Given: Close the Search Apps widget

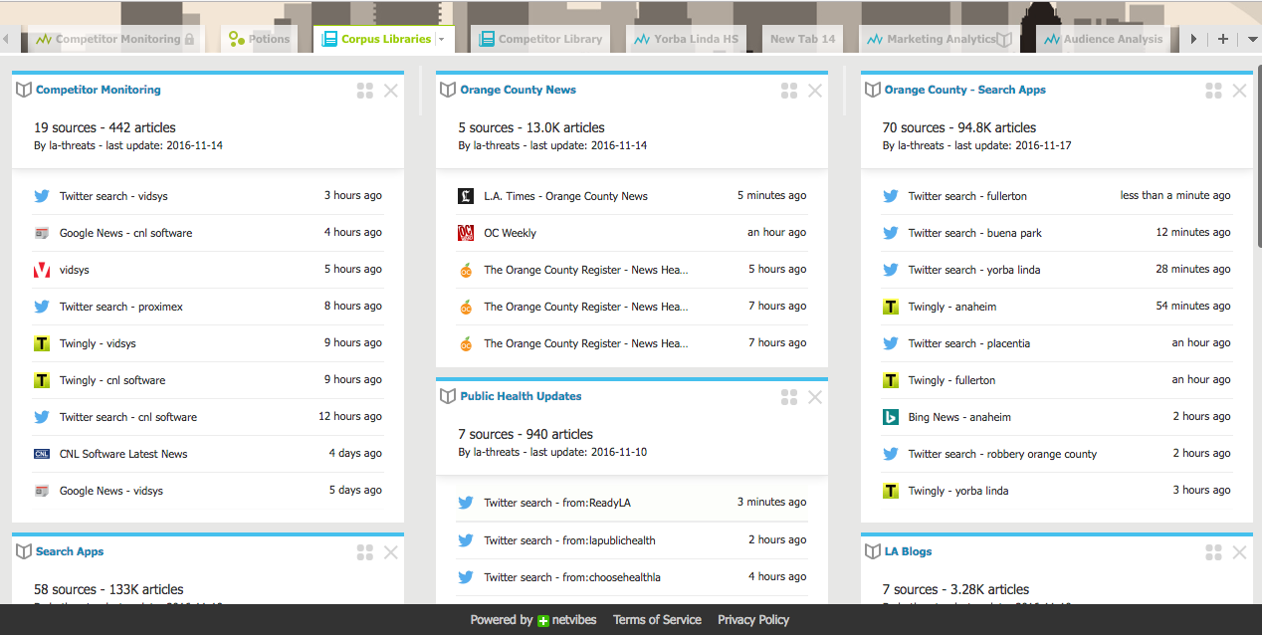Looking at the screenshot, I should click(x=390, y=552).
